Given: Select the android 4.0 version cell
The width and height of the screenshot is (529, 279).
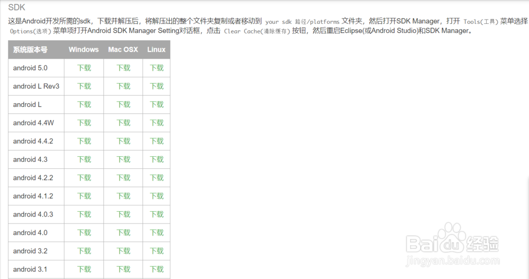Looking at the screenshot, I should [x=36, y=232].
